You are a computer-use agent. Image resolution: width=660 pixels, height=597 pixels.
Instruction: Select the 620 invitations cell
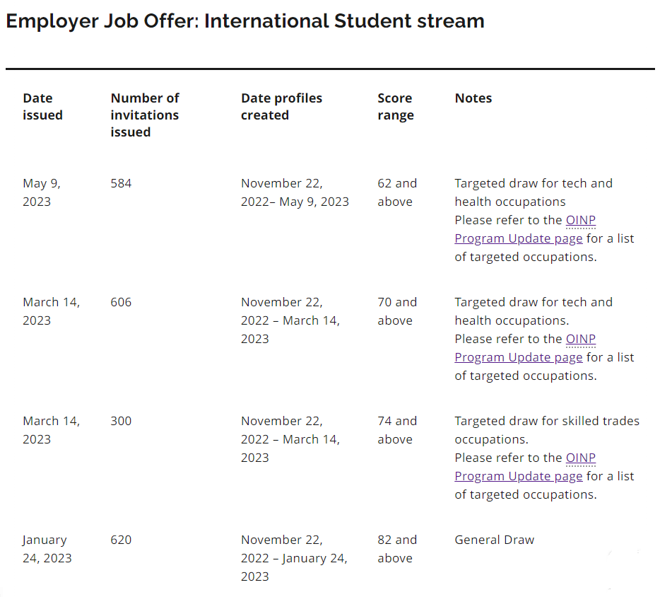point(121,540)
